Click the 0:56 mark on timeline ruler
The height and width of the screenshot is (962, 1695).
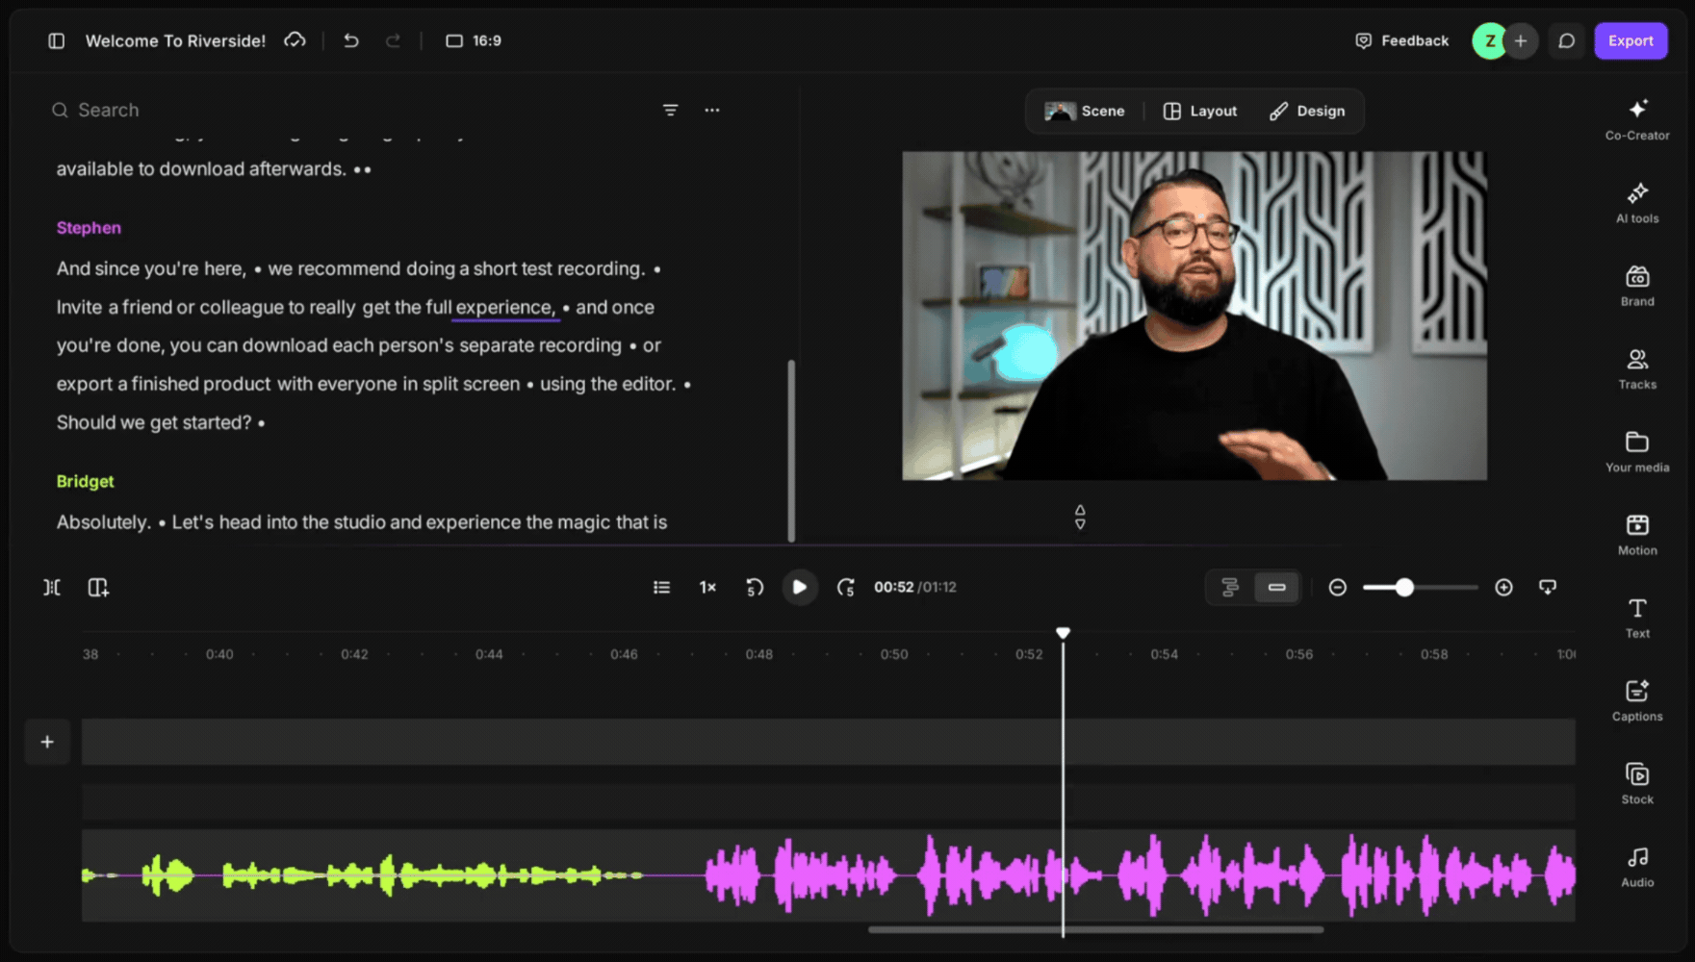point(1299,654)
